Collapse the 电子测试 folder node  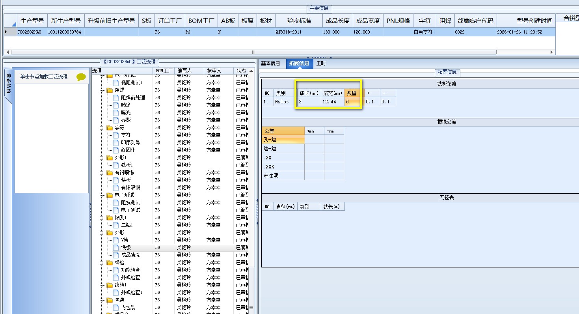pyautogui.click(x=102, y=195)
